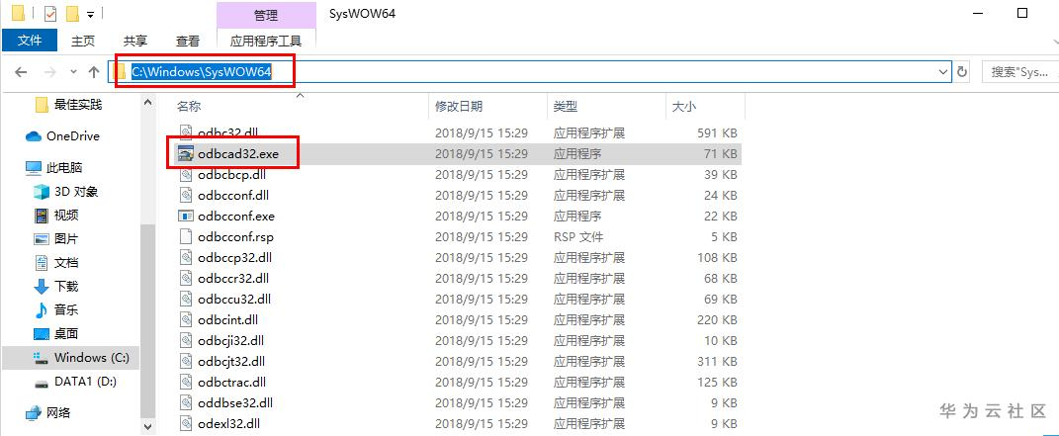This screenshot has width=1059, height=436.
Task: Select the odbcconf.exe application icon
Action: 186,216
